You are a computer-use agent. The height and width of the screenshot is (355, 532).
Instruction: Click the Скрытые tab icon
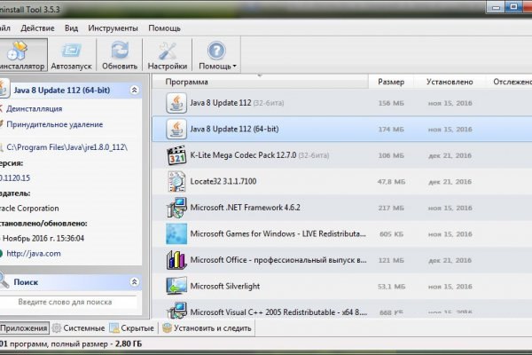click(114, 328)
